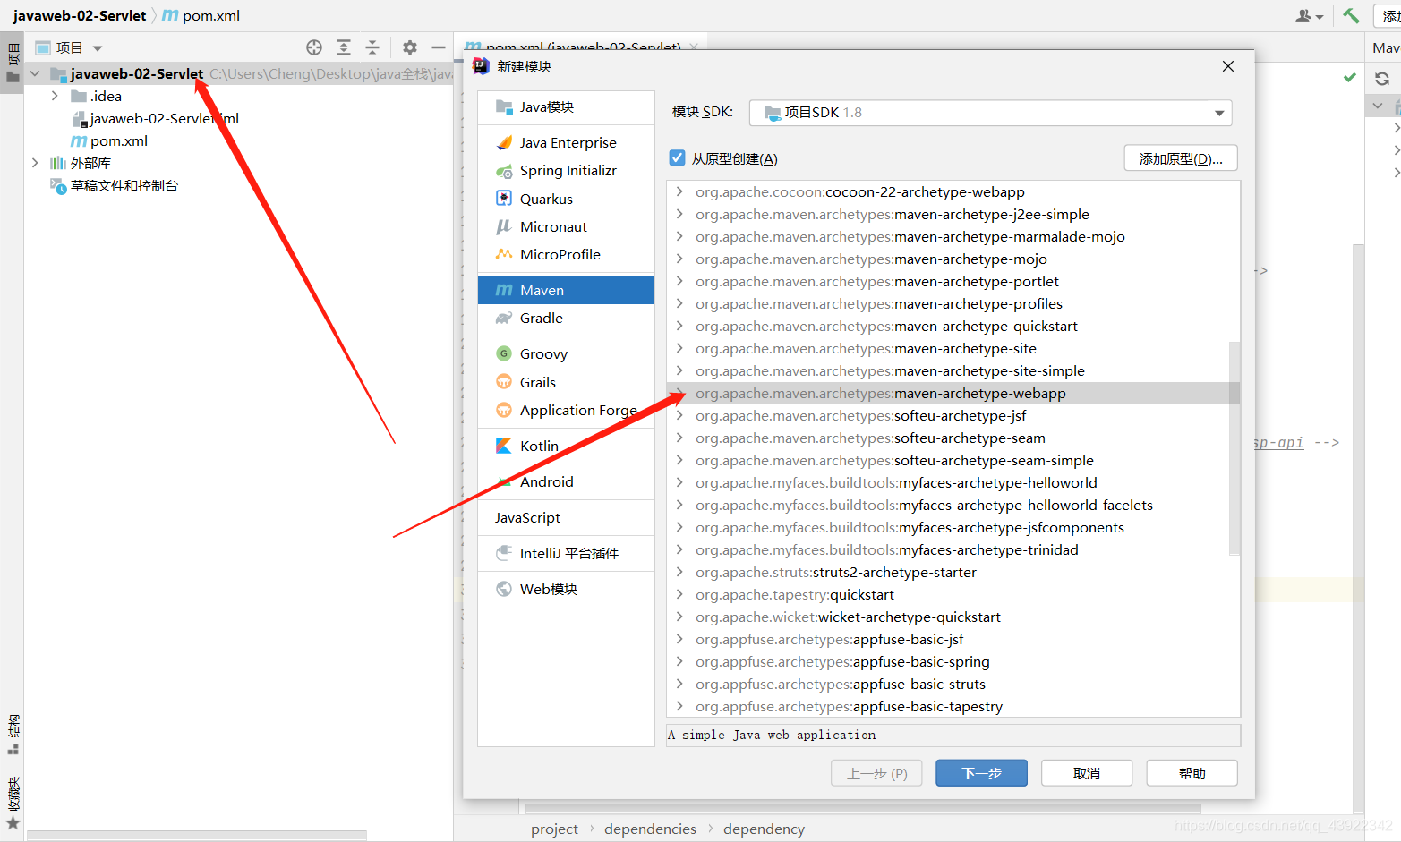1401x842 pixels.
Task: Expand the .idea folder
Action: tap(55, 96)
